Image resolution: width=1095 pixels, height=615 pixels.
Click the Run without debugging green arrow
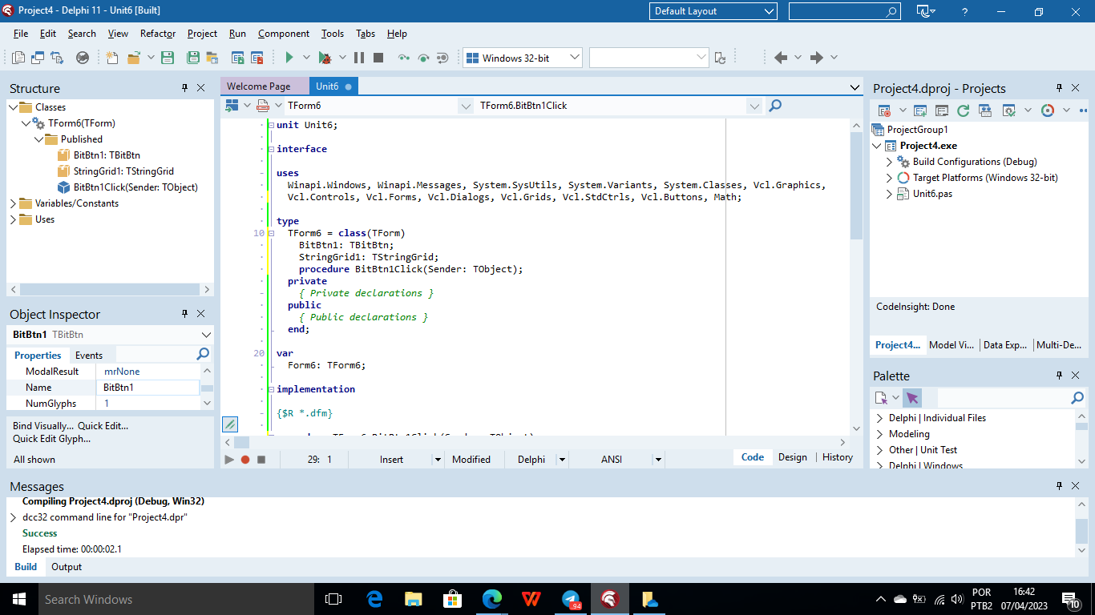290,58
